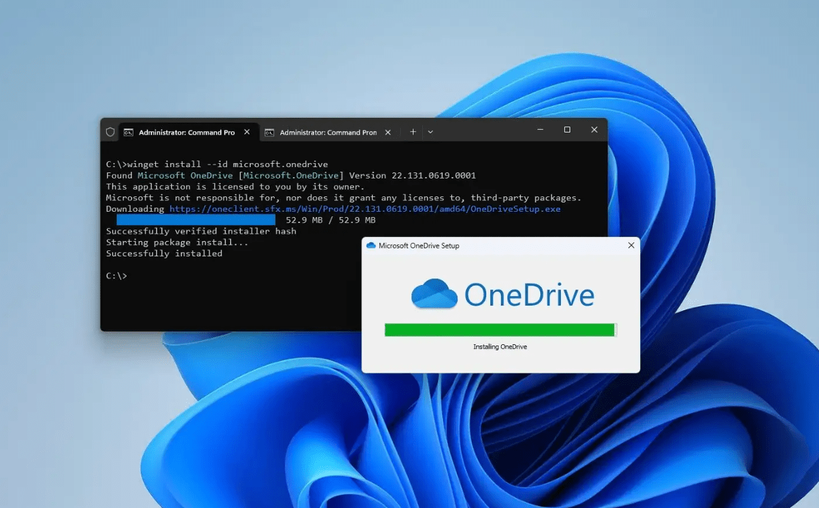Click 'Microsoft is not responsible for' line

pos(343,198)
